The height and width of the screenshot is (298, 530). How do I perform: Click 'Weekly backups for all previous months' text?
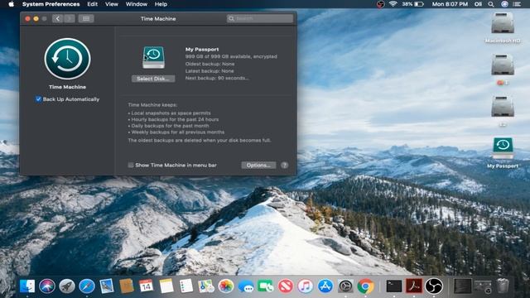coord(178,132)
